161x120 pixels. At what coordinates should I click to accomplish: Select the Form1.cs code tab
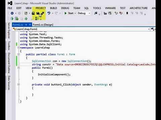18,25
